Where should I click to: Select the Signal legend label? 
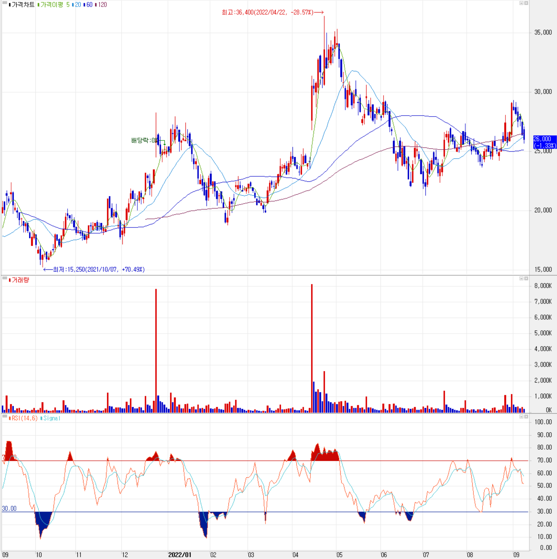coord(52,418)
